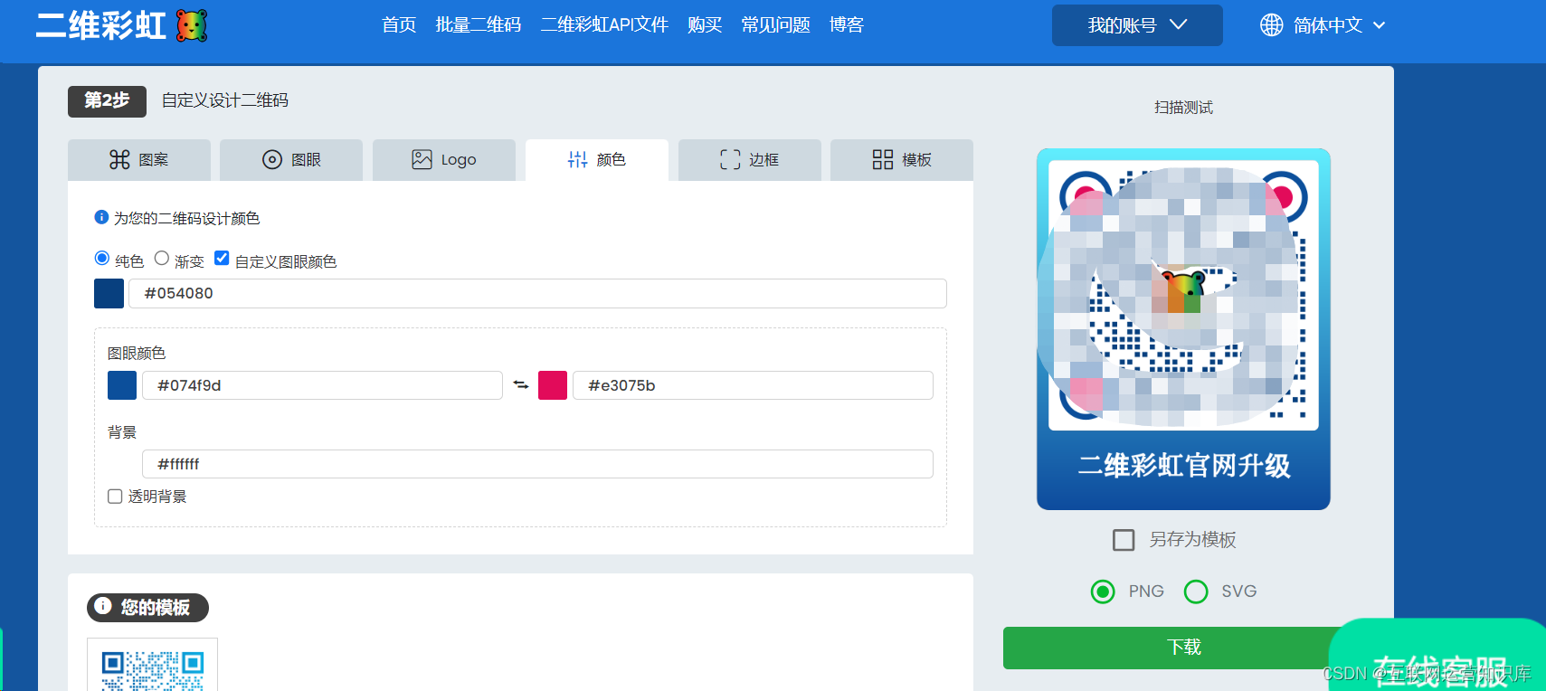The image size is (1546, 691).
Task: Click the rainbow bear logo icon
Action: tap(191, 25)
